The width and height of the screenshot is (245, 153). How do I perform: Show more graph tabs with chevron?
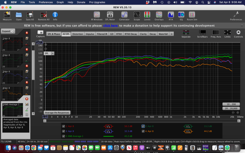pyautogui.click(x=171, y=34)
